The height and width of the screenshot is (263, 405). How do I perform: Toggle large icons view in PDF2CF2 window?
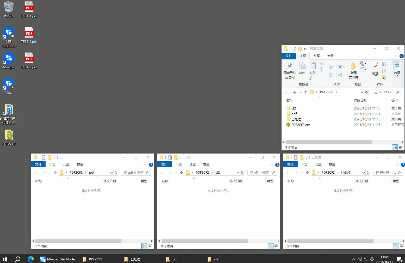pyautogui.click(x=401, y=147)
